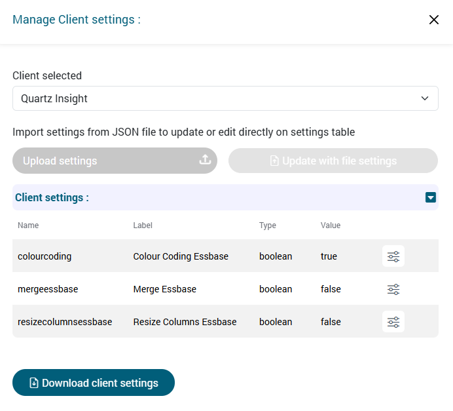Click file icon in Update with file settings

[274, 161]
